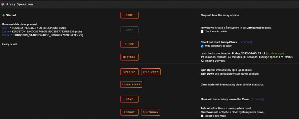Click the 'Parity is valid.' message

pyautogui.click(x=10, y=44)
